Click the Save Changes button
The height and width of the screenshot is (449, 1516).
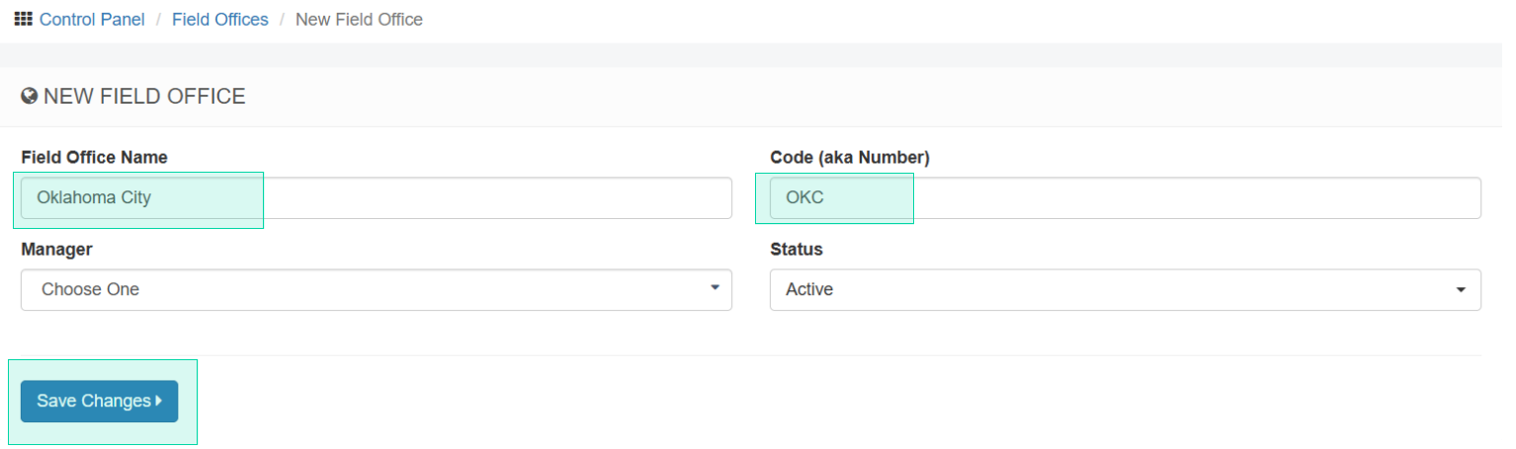pos(99,402)
